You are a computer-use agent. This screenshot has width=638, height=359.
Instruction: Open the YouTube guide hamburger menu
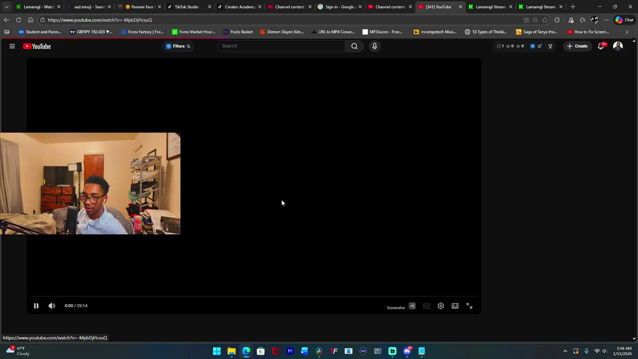point(12,46)
